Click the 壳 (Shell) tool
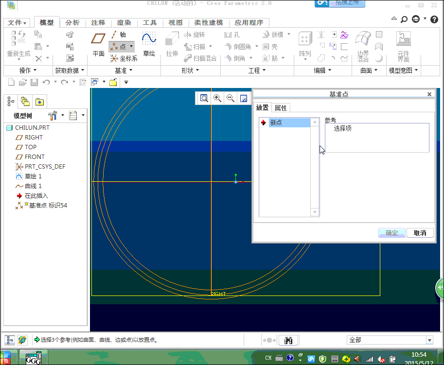 click(270, 47)
